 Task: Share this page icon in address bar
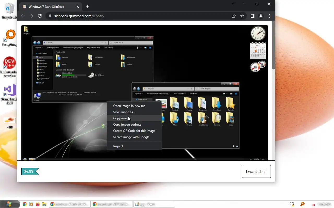click(x=234, y=16)
